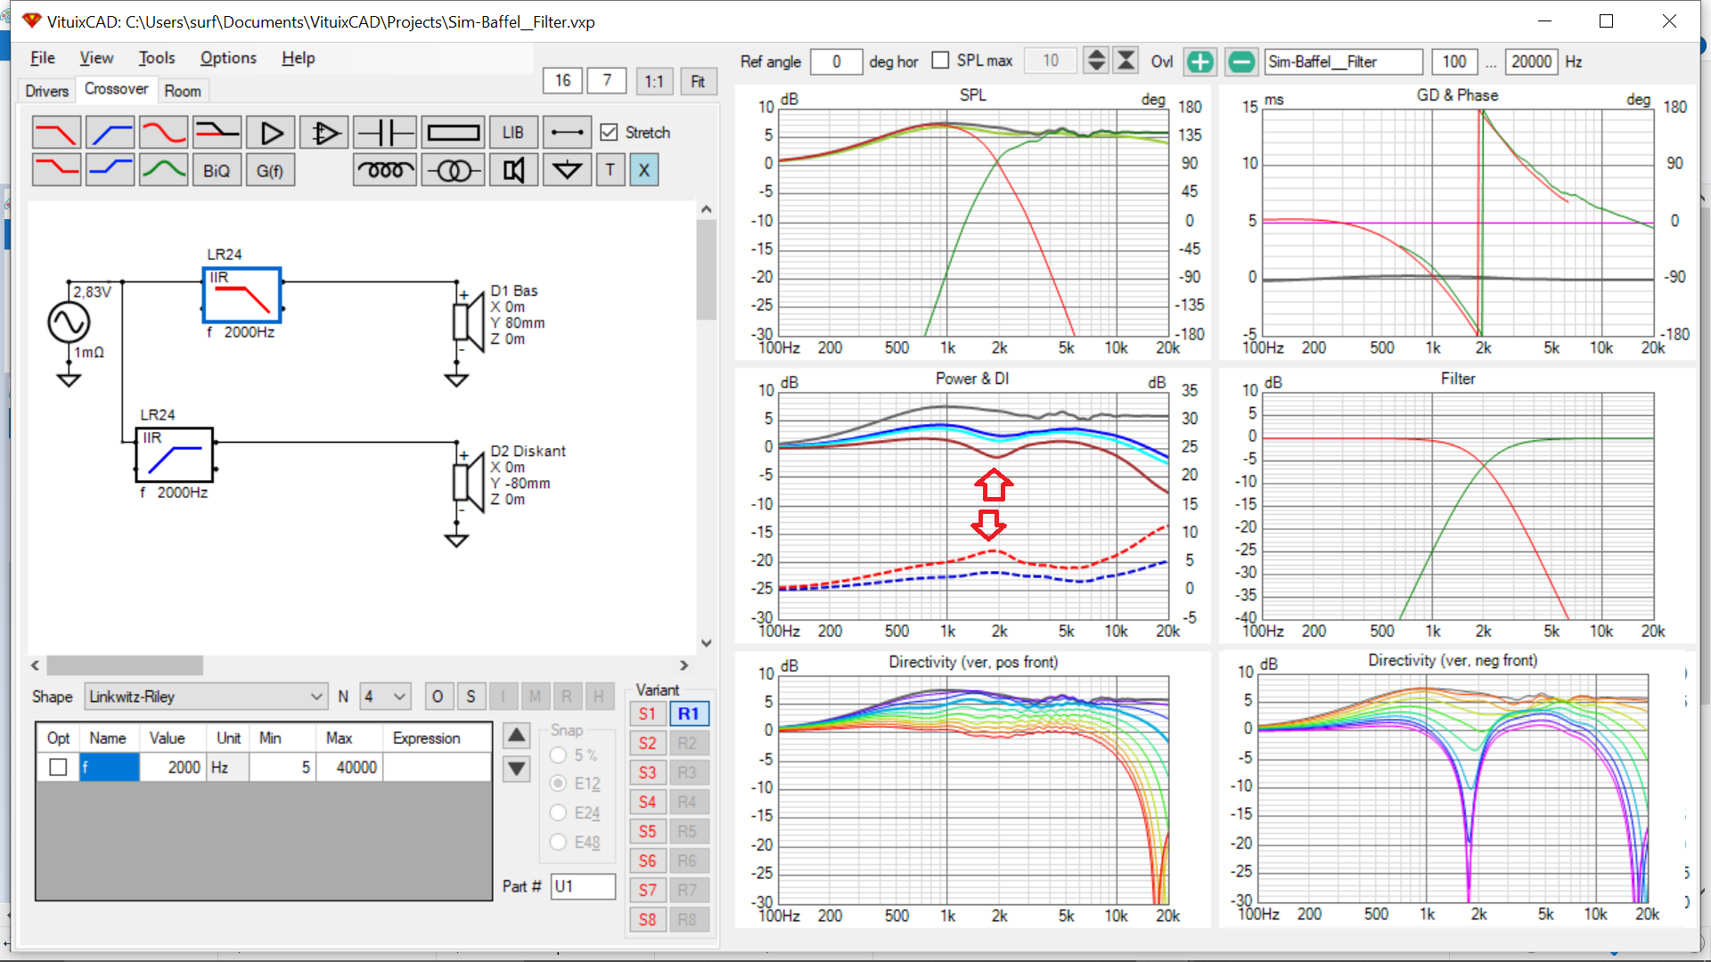This screenshot has height=962, width=1711.
Task: Add the black-red attenuation filter block
Action: click(x=217, y=133)
